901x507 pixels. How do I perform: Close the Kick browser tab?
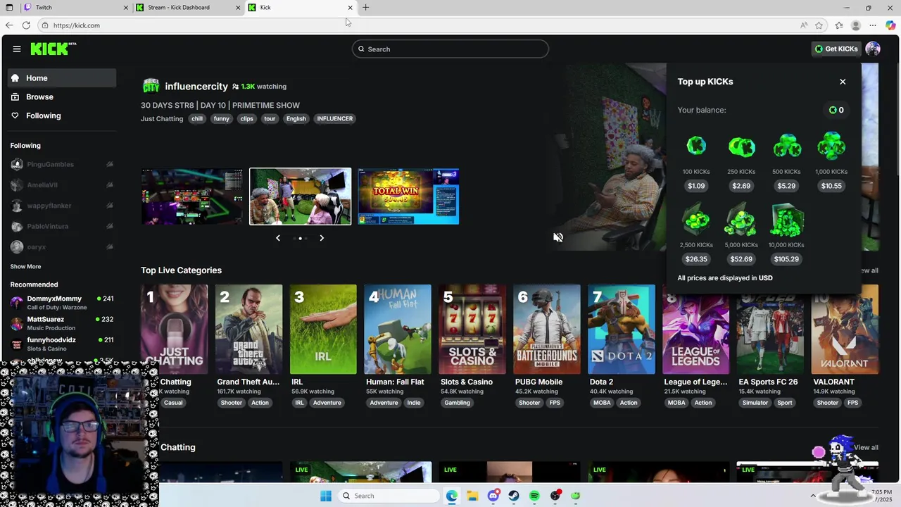pyautogui.click(x=350, y=8)
